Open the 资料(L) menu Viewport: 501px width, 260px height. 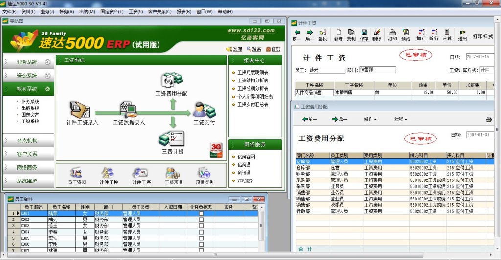(x=28, y=12)
